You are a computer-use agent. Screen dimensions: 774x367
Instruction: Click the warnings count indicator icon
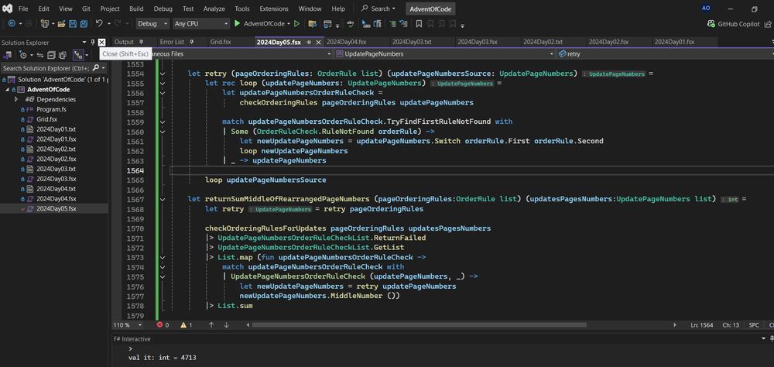183,325
